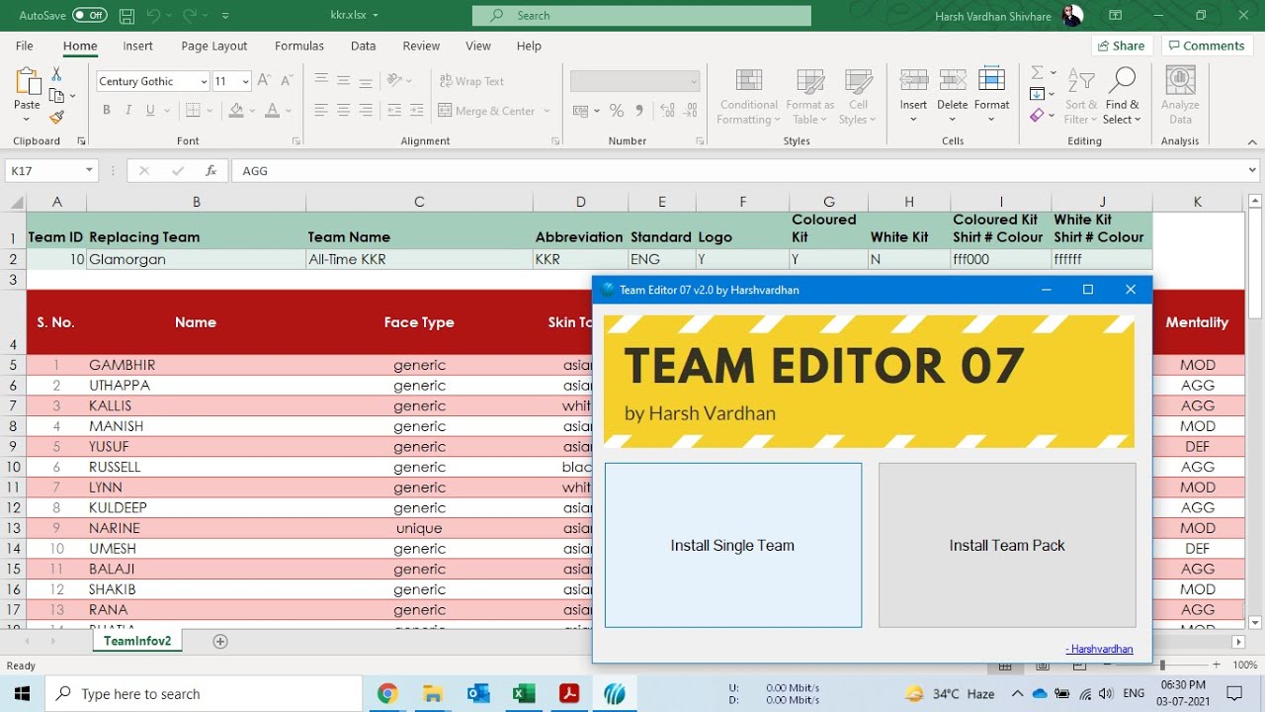The height and width of the screenshot is (712, 1265).
Task: Apply the Font Color letter A
Action: point(271,111)
